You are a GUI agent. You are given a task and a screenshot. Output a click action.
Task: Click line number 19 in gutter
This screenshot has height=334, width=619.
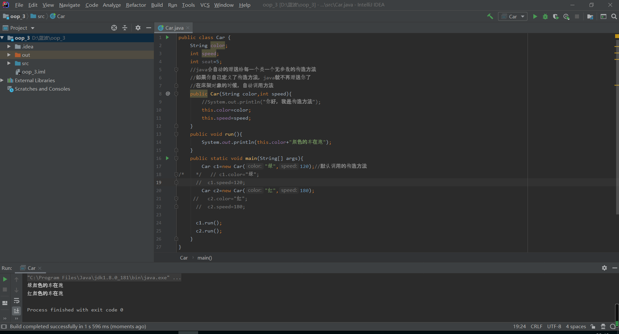click(159, 182)
